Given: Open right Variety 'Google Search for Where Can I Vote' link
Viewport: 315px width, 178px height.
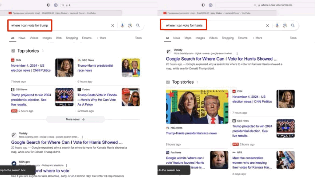Looking at the screenshot, I should [x=222, y=59].
